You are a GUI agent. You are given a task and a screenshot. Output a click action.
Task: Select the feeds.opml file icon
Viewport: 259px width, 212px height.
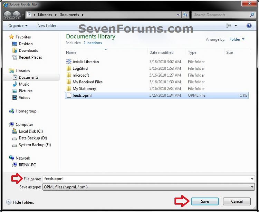[69, 95]
